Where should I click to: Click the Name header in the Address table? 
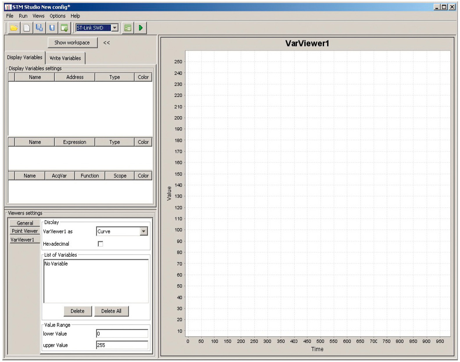coord(35,77)
